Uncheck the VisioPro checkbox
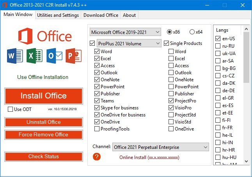Image resolution: width=252 pixels, height=177 pixels. pos(171,108)
